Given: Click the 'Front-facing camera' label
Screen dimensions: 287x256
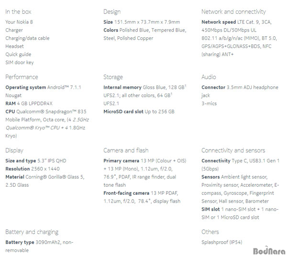Looking at the screenshot, I should [x=126, y=193].
